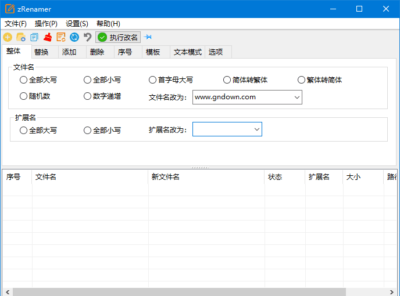
Task: Click the blue pin icon
Action: [148, 37]
